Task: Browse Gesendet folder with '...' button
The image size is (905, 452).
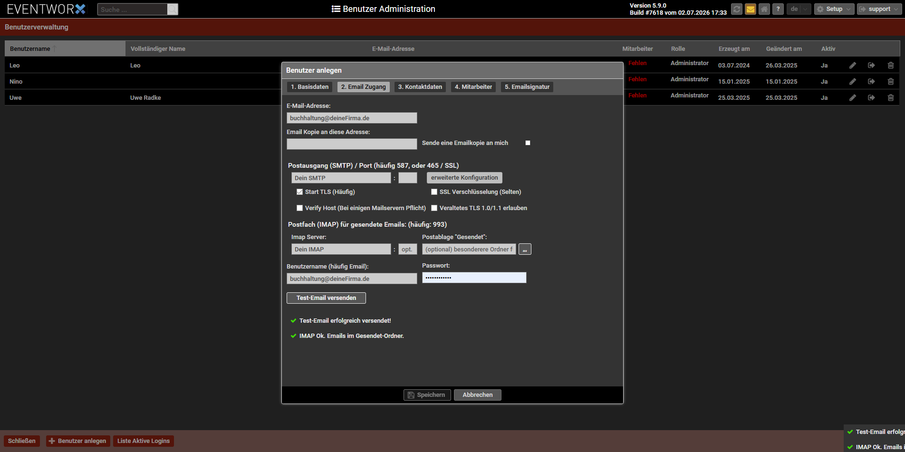Action: coord(525,249)
